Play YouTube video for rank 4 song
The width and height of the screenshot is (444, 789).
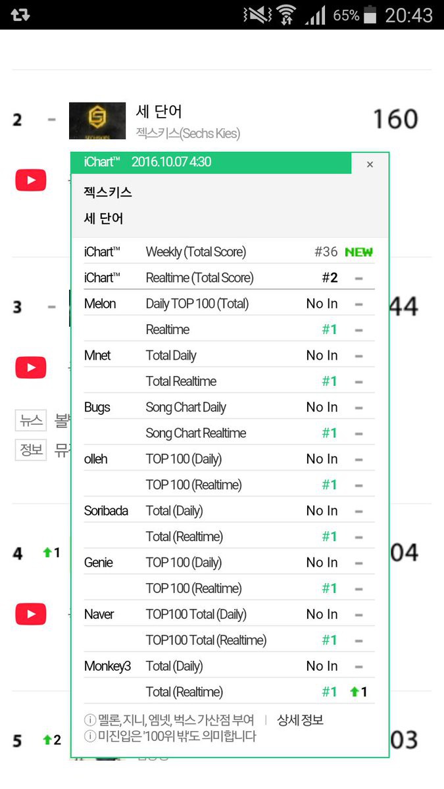(31, 614)
